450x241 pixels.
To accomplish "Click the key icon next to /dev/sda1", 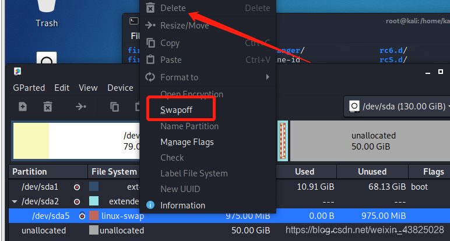I will 77,187.
